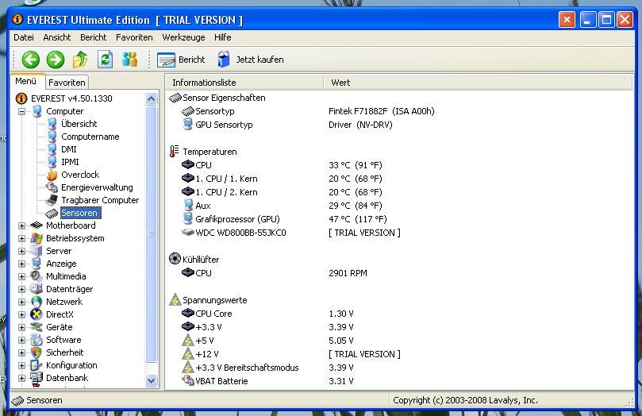Select Übersicht in the Computer tree
Image resolution: width=642 pixels, height=416 pixels.
point(79,124)
